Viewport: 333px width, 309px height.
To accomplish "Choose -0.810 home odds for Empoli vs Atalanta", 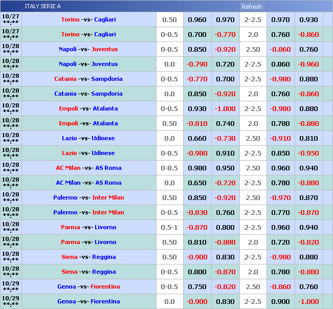I will pyautogui.click(x=197, y=124).
